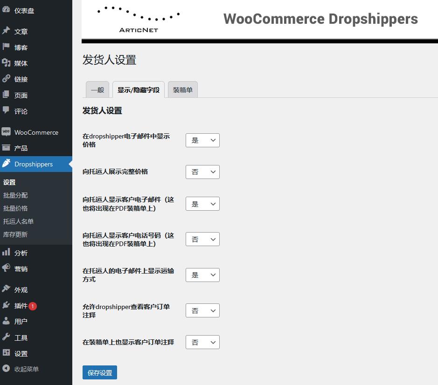Open the 设置 submenu under Dropshippers
Screen dimensions: 438x385
pos(9,182)
